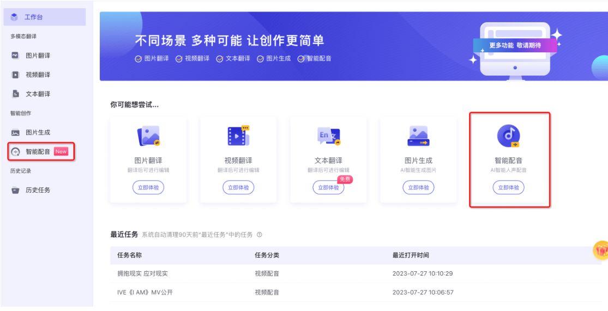
Task: Click the 更多功能 敬请期待 banner label
Action: (x=515, y=45)
